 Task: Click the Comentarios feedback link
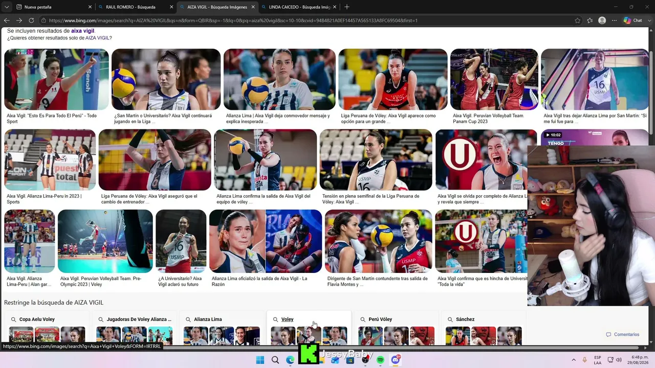[x=623, y=335]
